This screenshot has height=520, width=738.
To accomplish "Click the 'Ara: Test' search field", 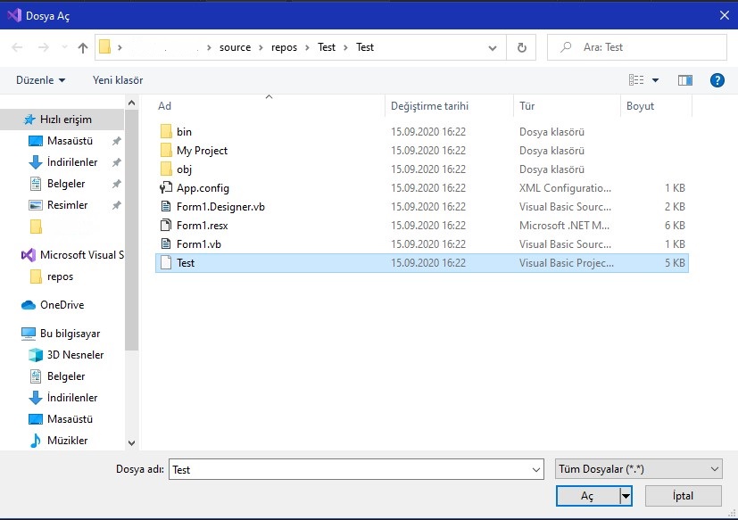I will click(637, 47).
